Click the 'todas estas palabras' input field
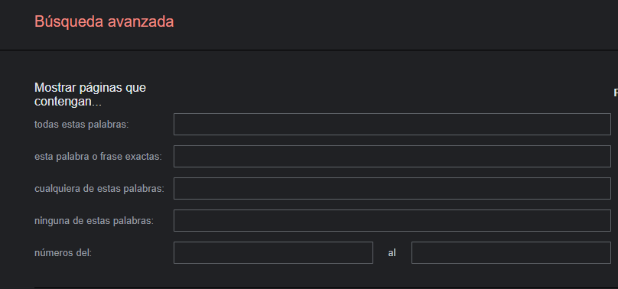The height and width of the screenshot is (289, 618). [x=392, y=124]
